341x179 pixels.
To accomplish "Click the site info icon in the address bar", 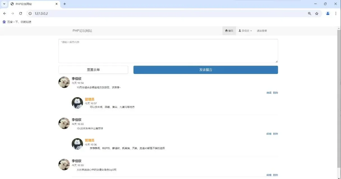I will [30, 13].
